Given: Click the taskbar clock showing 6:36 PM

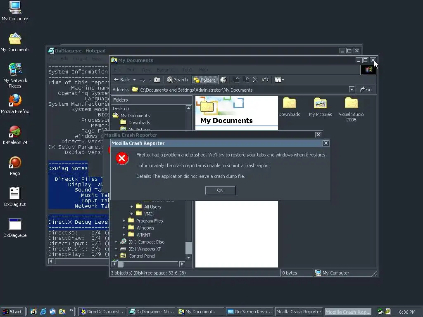Looking at the screenshot, I should click(x=407, y=312).
